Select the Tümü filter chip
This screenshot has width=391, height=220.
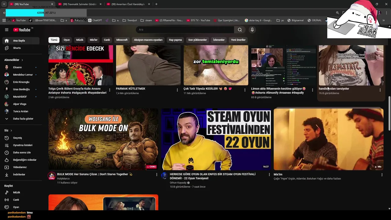54,40
